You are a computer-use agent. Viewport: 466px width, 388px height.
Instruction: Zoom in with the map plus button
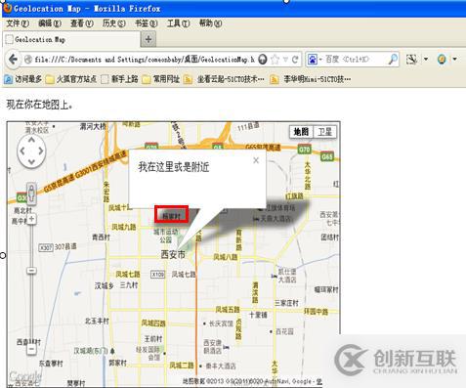coord(31,219)
